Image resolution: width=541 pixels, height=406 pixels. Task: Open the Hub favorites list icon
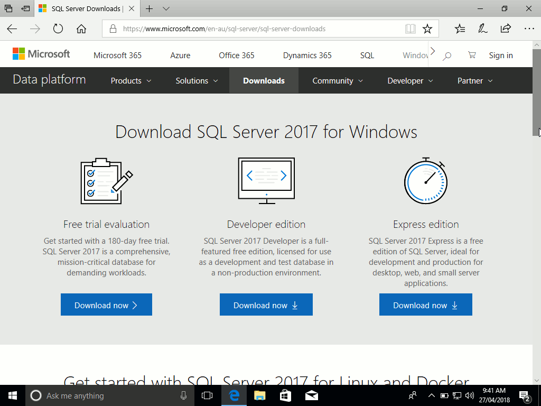[x=460, y=29]
